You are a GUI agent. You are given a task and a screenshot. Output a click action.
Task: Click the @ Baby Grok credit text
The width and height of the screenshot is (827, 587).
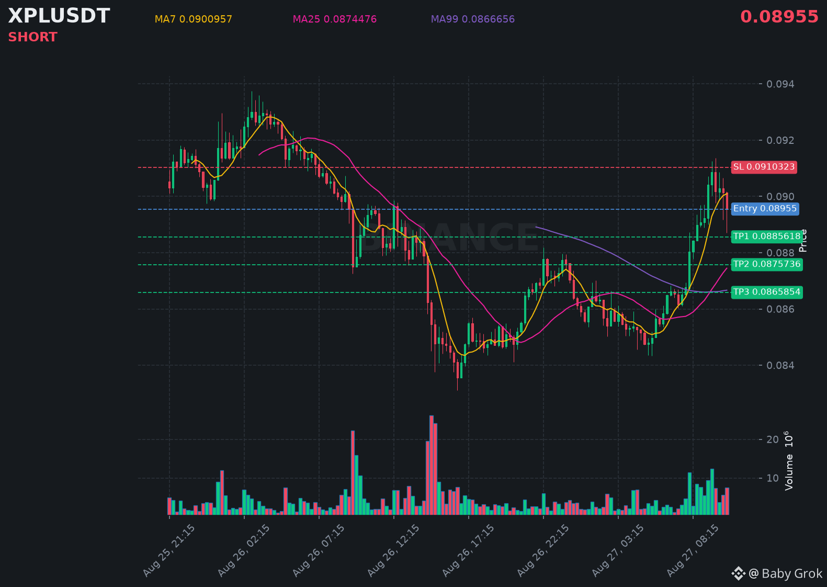coord(786,574)
